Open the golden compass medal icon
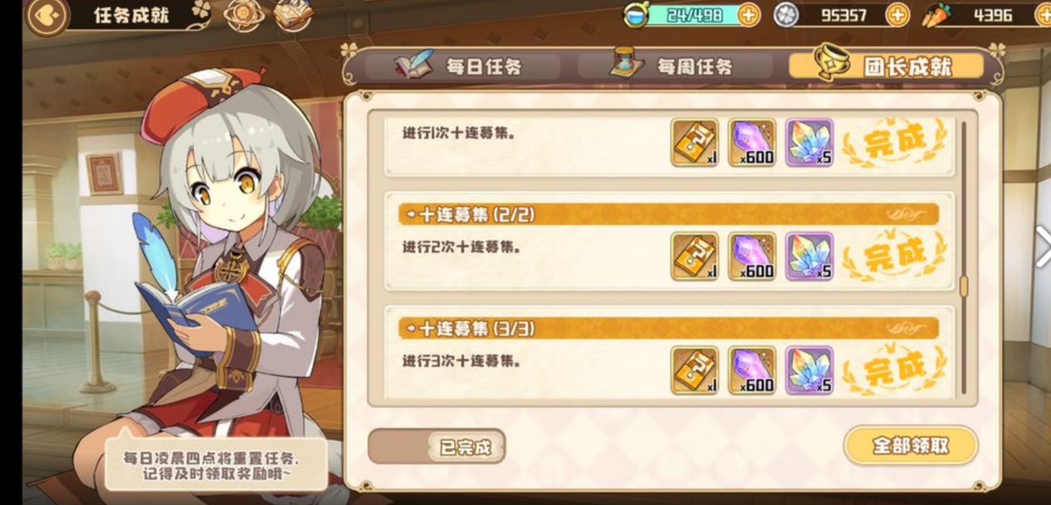This screenshot has width=1051, height=505. (x=244, y=15)
